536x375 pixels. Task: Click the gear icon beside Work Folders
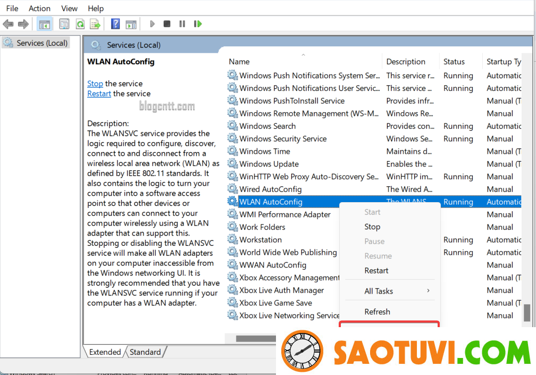[233, 227]
